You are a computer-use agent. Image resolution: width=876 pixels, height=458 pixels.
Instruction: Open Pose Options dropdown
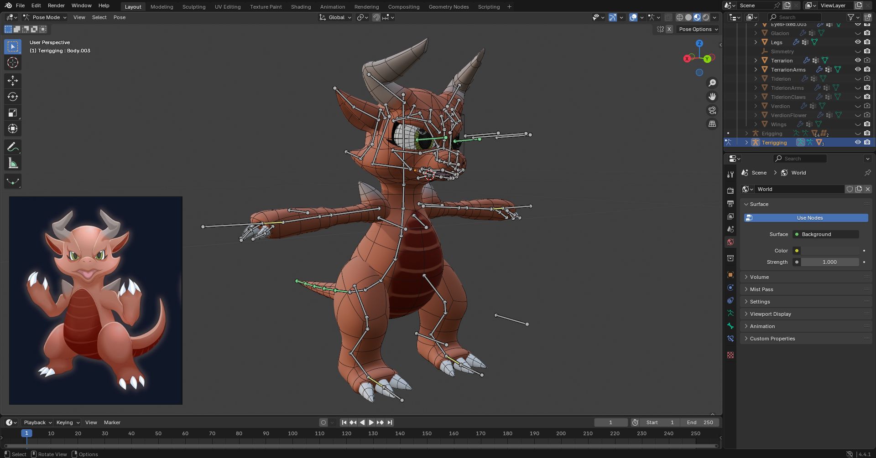pyautogui.click(x=699, y=29)
